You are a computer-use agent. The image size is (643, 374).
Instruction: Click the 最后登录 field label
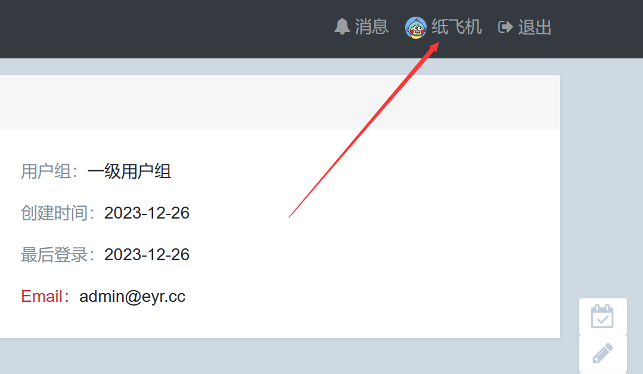(x=58, y=254)
